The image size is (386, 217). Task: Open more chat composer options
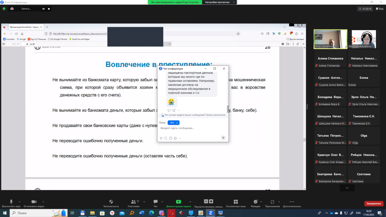pyautogui.click(x=180, y=138)
